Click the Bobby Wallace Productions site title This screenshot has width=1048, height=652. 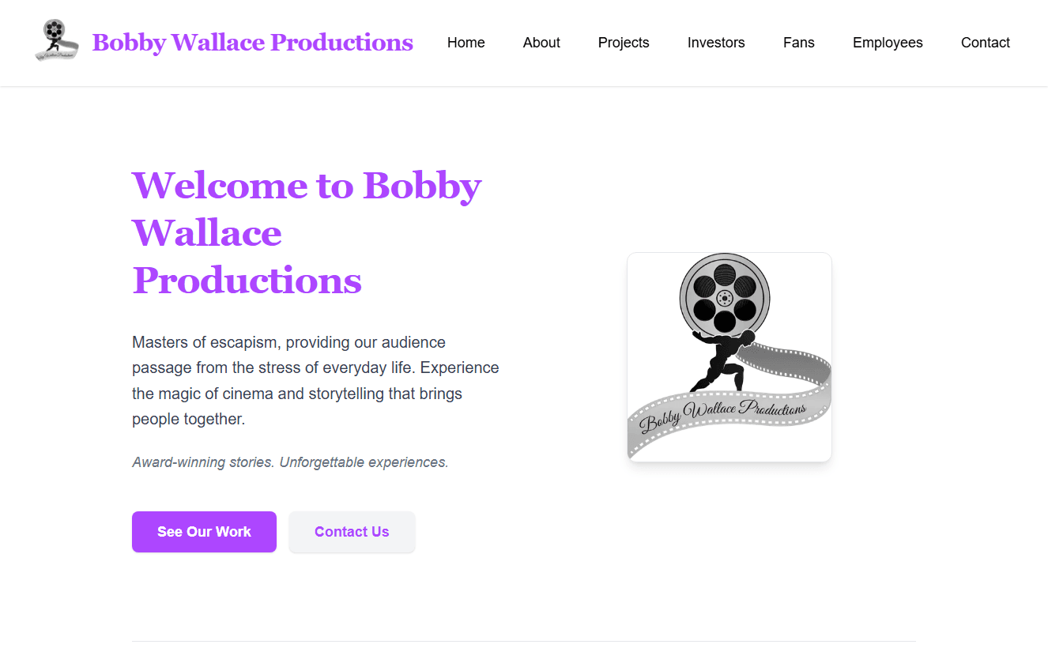253,43
